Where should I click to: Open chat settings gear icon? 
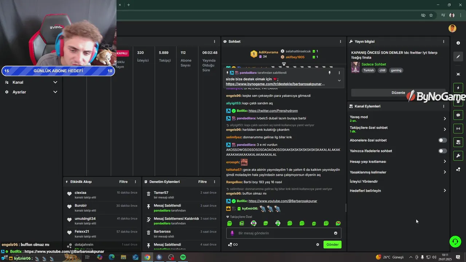(317, 245)
